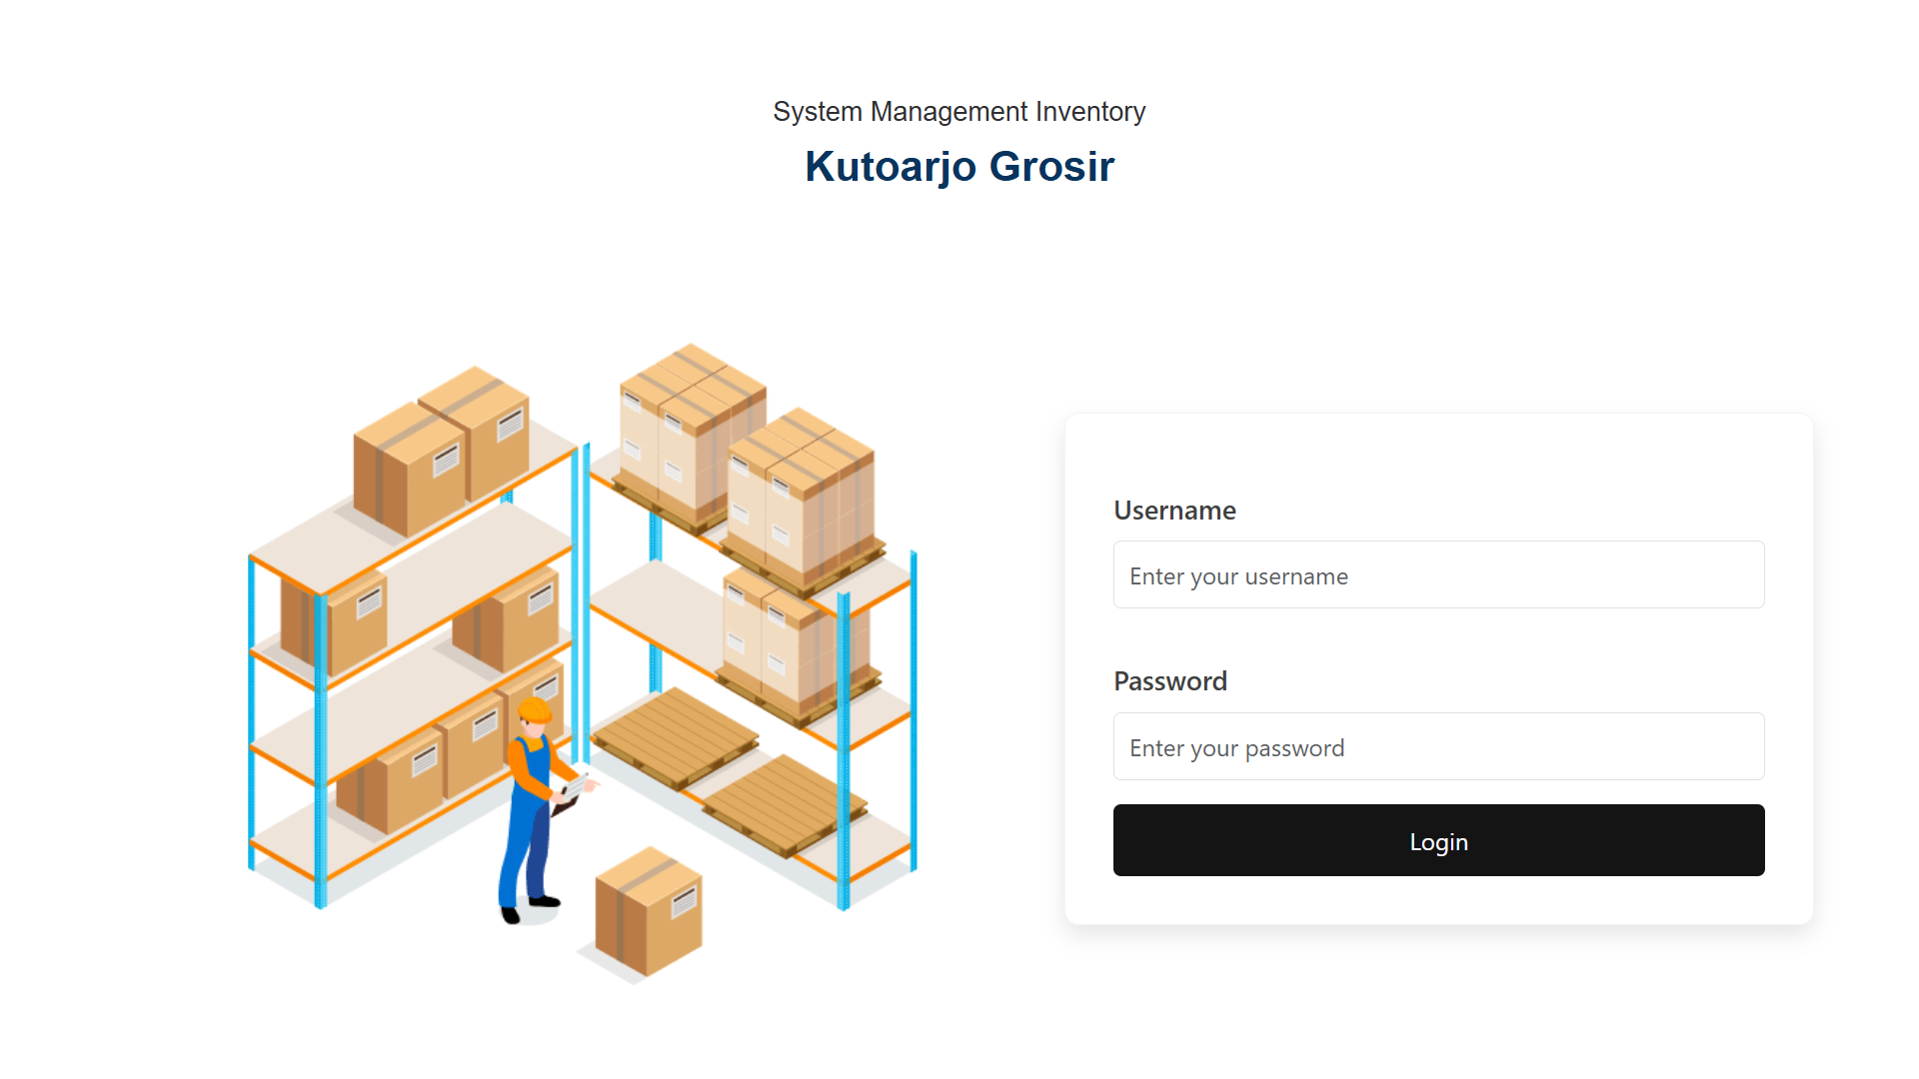Focus the Password input field

pyautogui.click(x=1438, y=746)
